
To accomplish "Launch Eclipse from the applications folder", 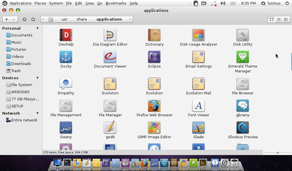I will point(154,57).
